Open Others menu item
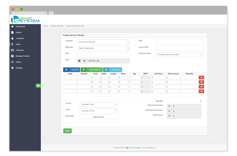Viewport: 237px width, 156px height. pyautogui.click(x=18, y=62)
